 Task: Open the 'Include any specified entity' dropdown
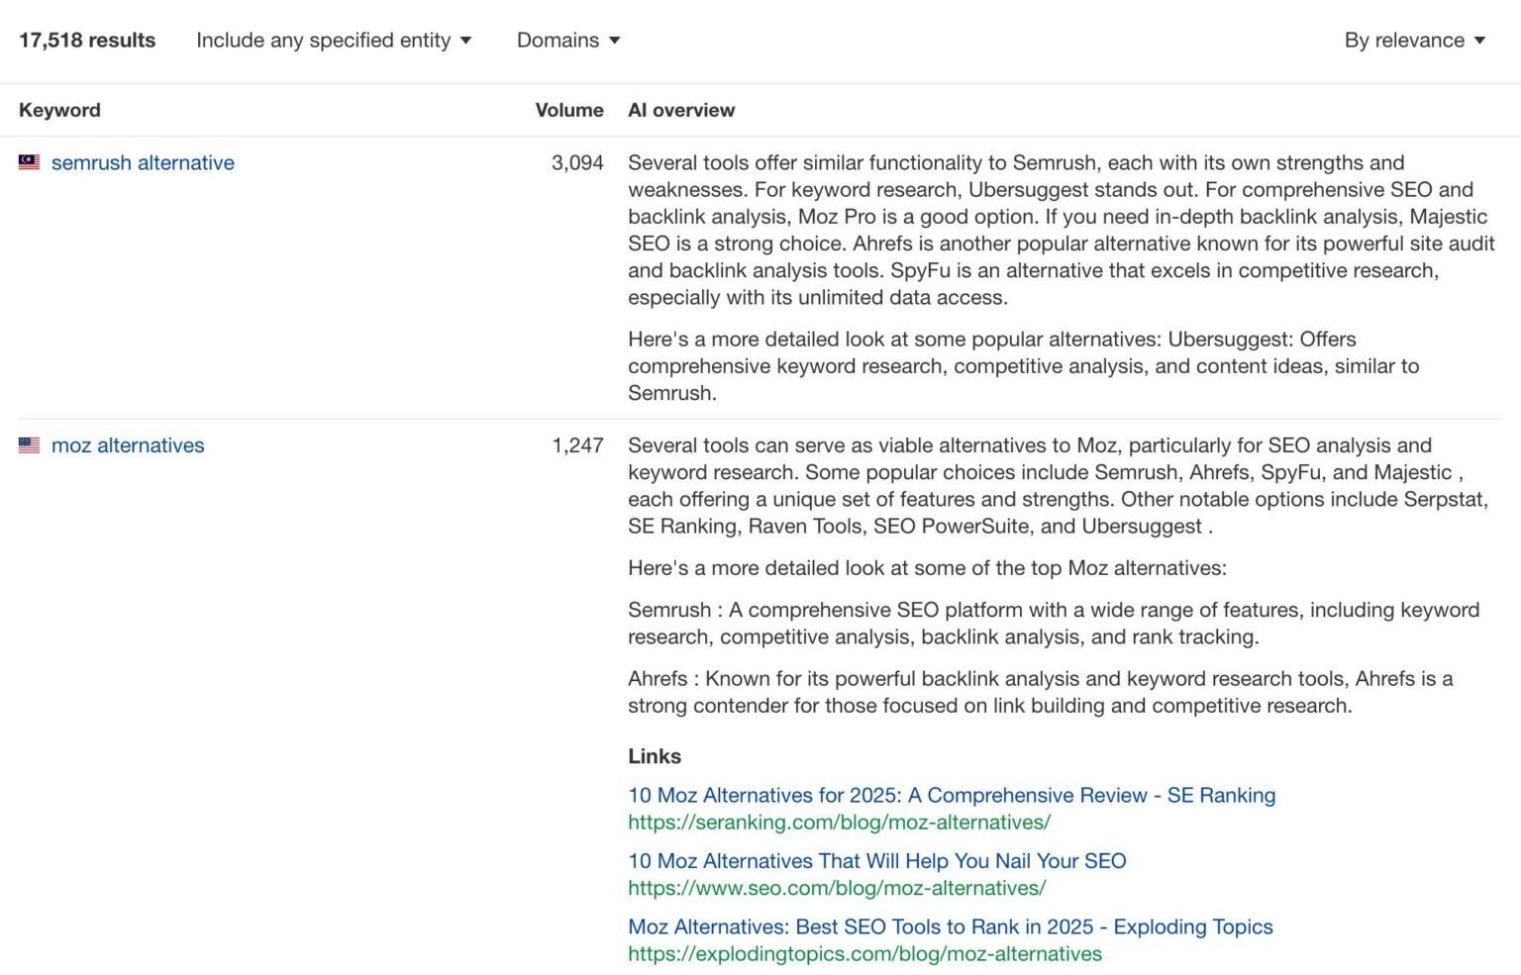(333, 41)
